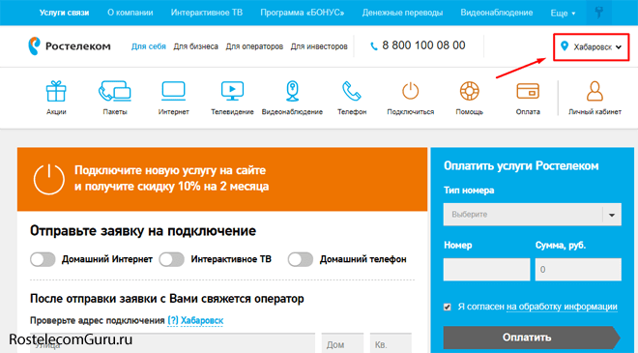Expand the Еще menu in top bar
Image resolution: width=638 pixels, height=353 pixels.
(563, 13)
